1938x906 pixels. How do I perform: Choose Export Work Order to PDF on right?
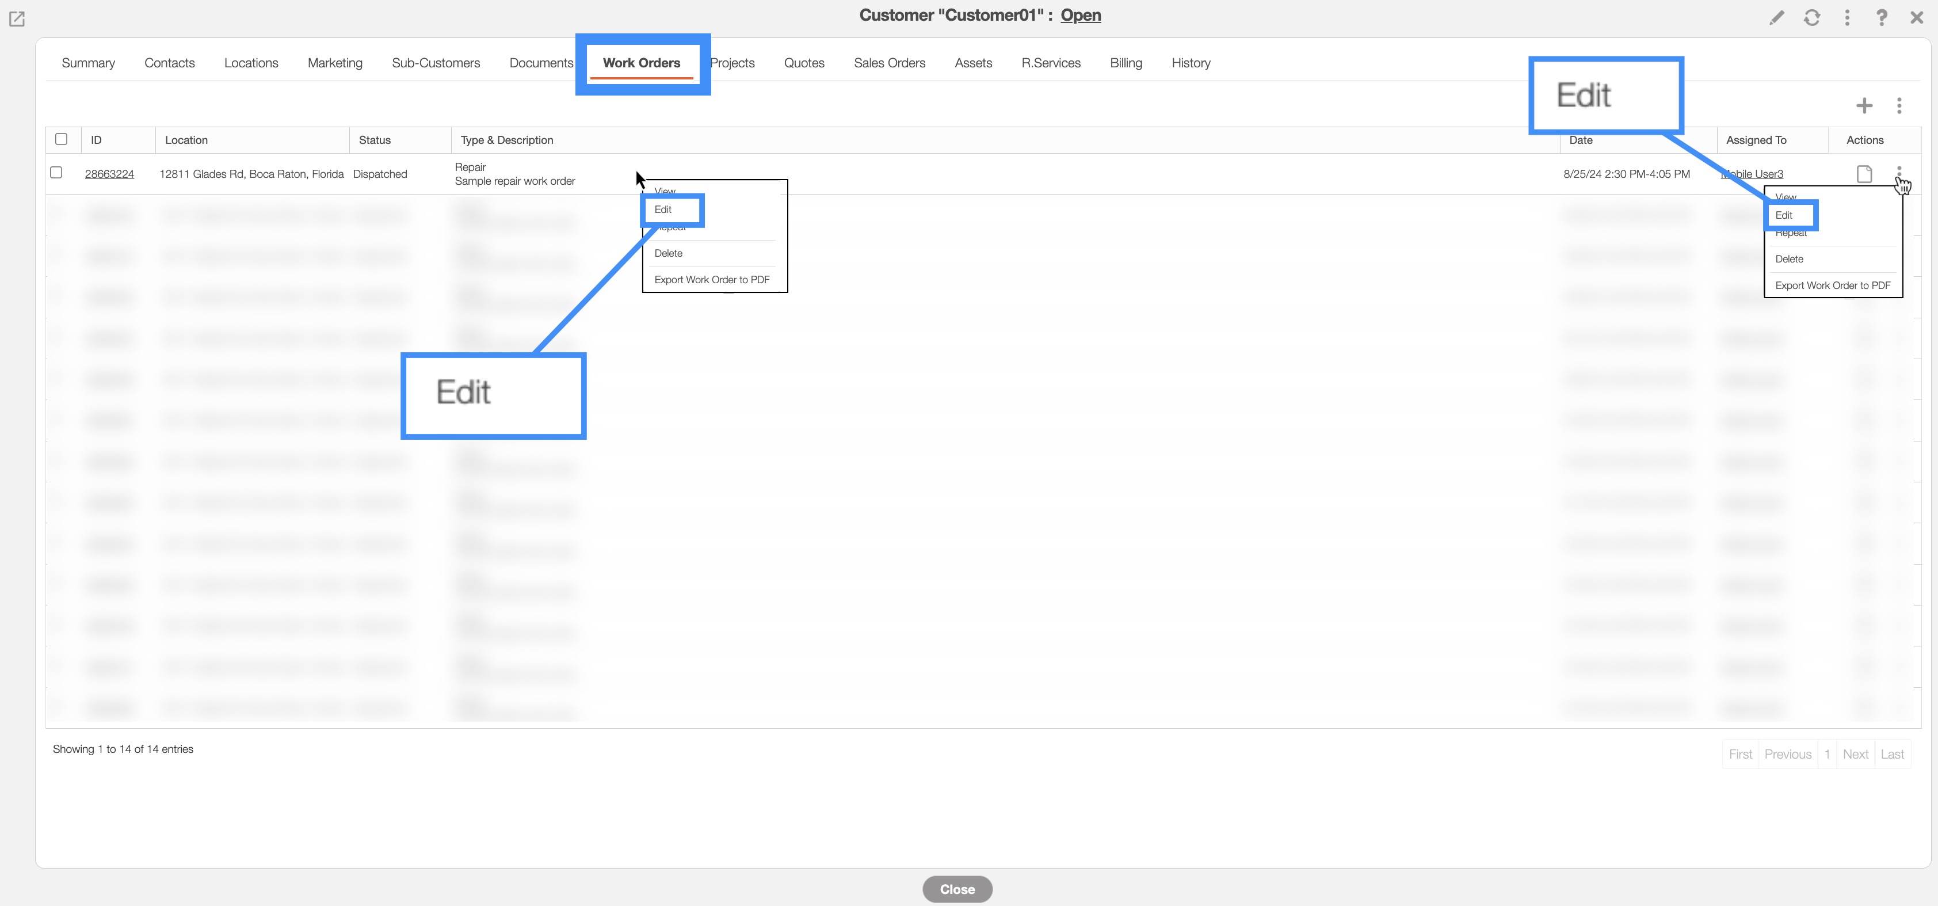(1832, 285)
